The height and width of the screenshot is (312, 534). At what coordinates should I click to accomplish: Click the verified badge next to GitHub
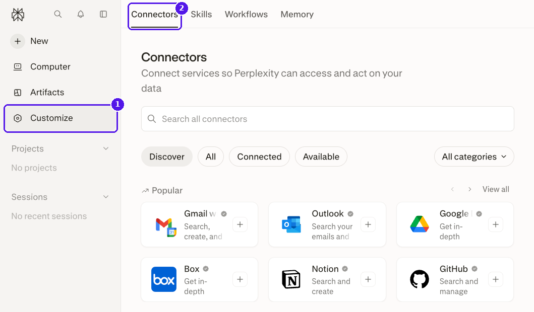coord(474,269)
